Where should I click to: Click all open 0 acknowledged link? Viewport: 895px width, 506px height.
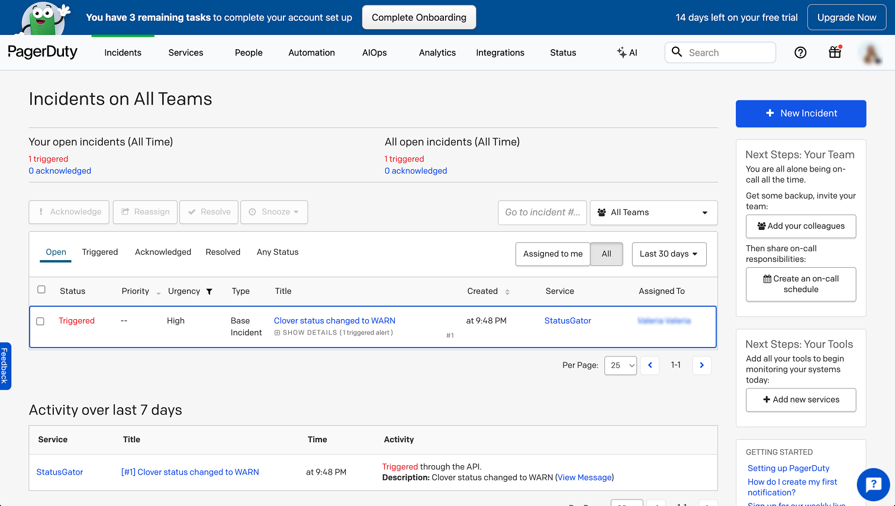416,171
